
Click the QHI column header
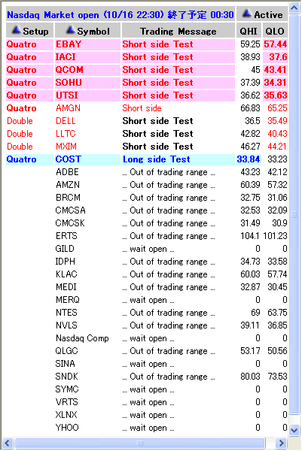coord(249,31)
